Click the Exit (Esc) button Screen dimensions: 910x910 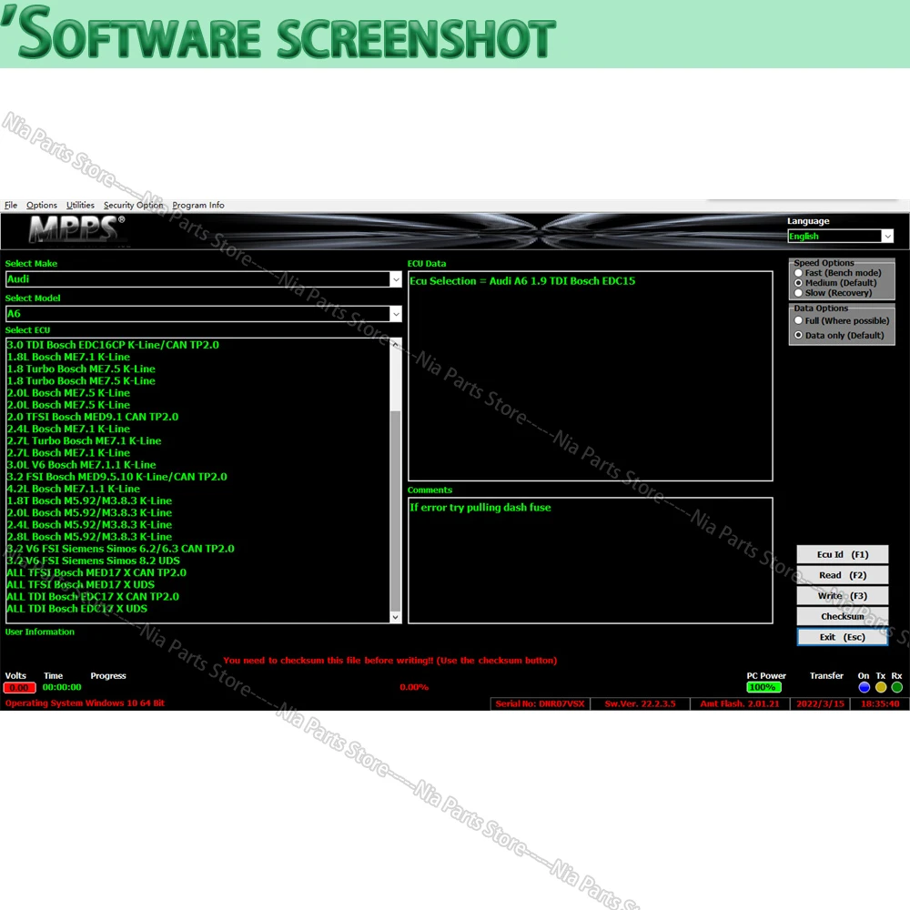pos(842,637)
